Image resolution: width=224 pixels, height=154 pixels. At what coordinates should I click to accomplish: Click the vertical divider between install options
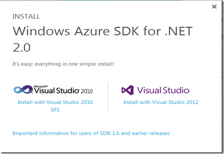coord(108,98)
